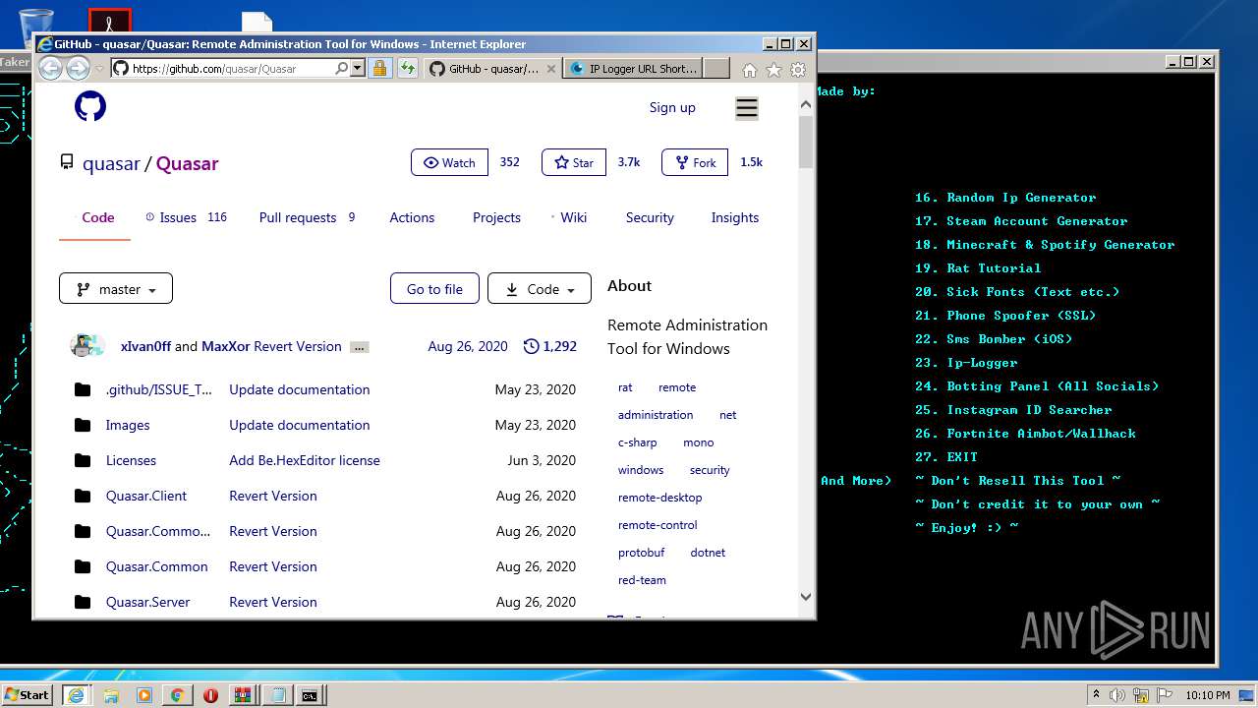
Task: Open command prompt taskbar icon
Action: pos(310,695)
